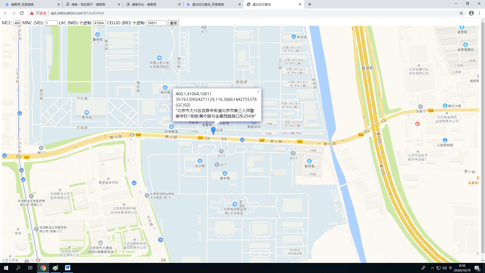
Task: Click the 不安全 security warning icon
Action: coord(32,13)
